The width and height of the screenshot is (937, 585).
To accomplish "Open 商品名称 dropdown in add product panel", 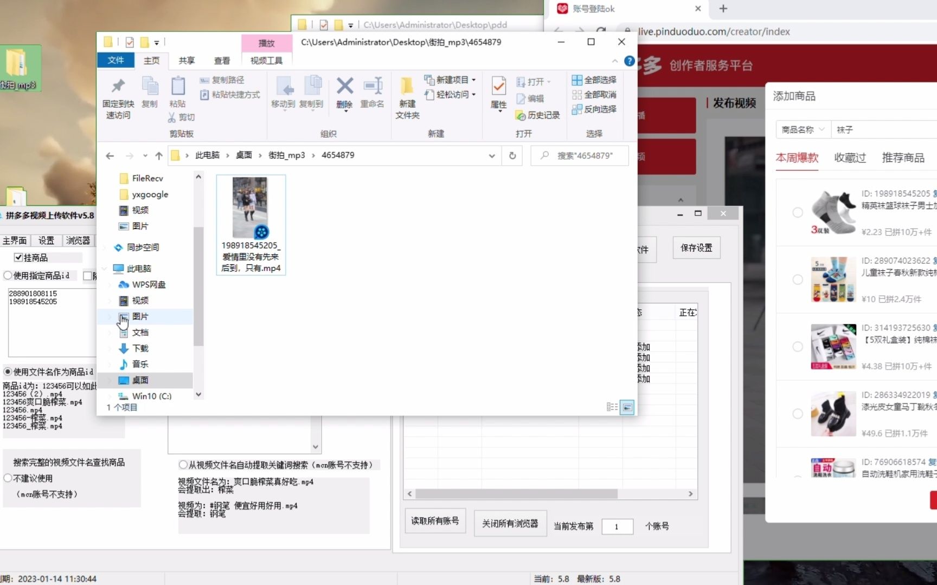I will [803, 130].
